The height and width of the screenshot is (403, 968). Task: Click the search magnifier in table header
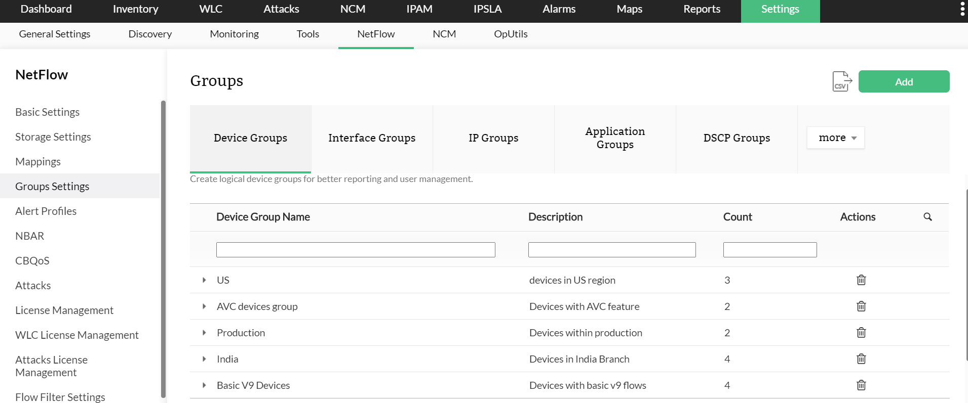coord(927,217)
